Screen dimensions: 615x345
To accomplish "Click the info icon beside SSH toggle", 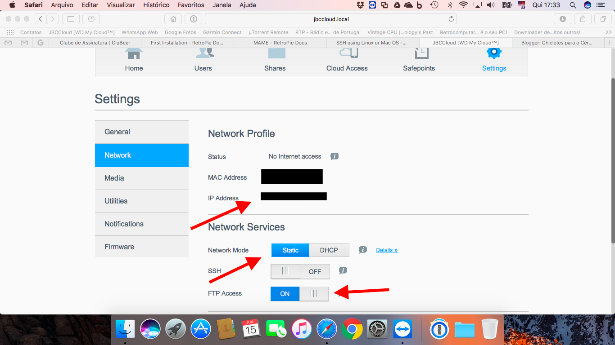I will click(343, 270).
